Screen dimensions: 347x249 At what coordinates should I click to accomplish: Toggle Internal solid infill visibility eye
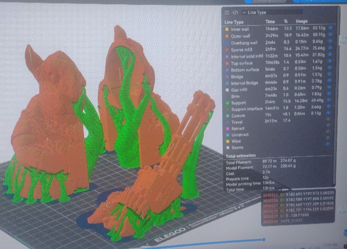pyautogui.click(x=330, y=54)
